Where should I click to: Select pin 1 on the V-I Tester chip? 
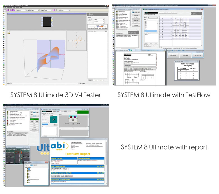tap(42, 18)
